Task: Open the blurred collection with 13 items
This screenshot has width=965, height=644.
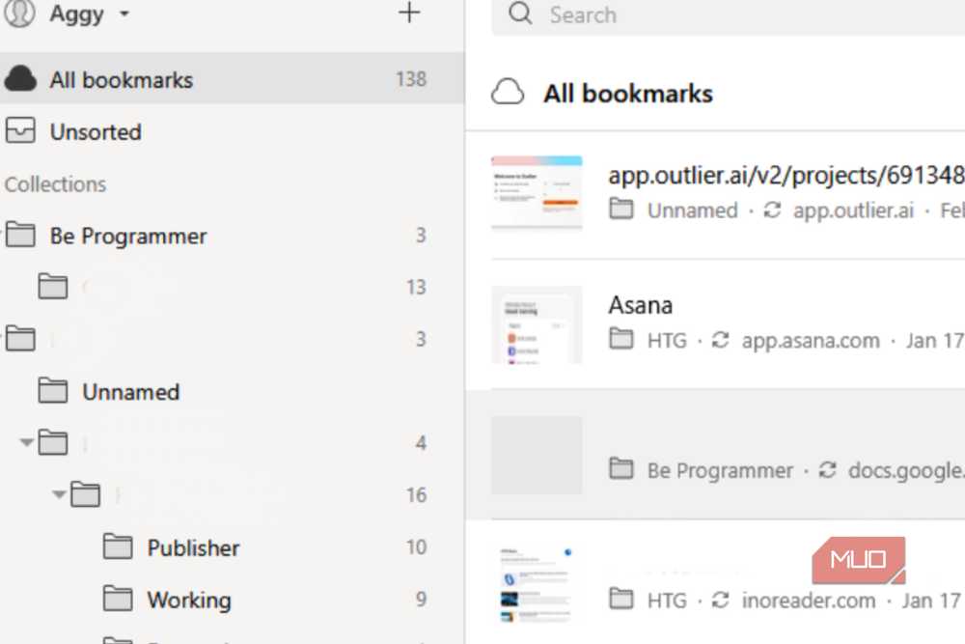Action: [x=232, y=287]
